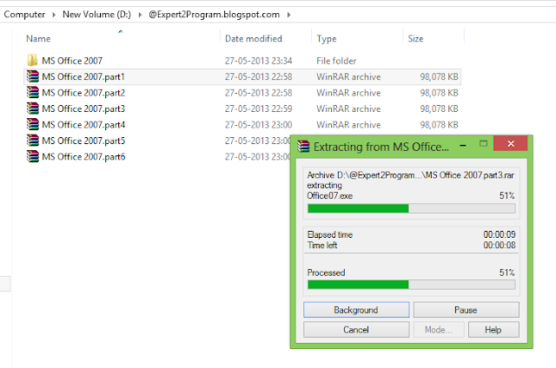Expand the arrow after Computer in breadcrumb

pyautogui.click(x=54, y=15)
